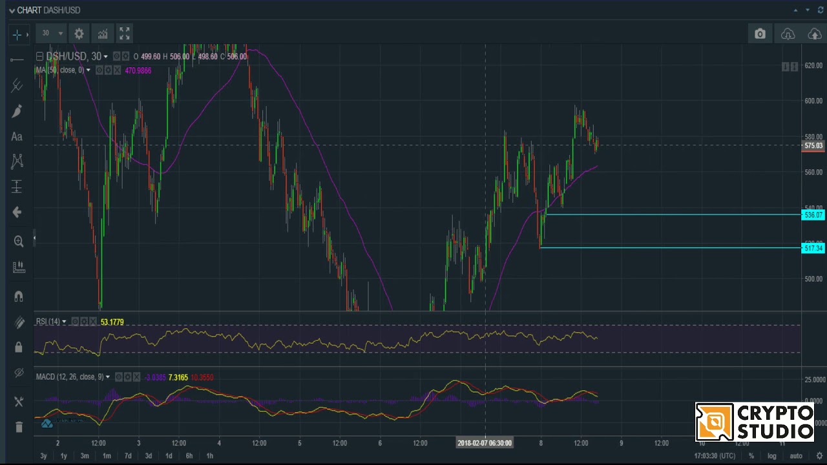Viewport: 827px width, 465px height.
Task: Open the object tree tools icon
Action: tap(18, 402)
